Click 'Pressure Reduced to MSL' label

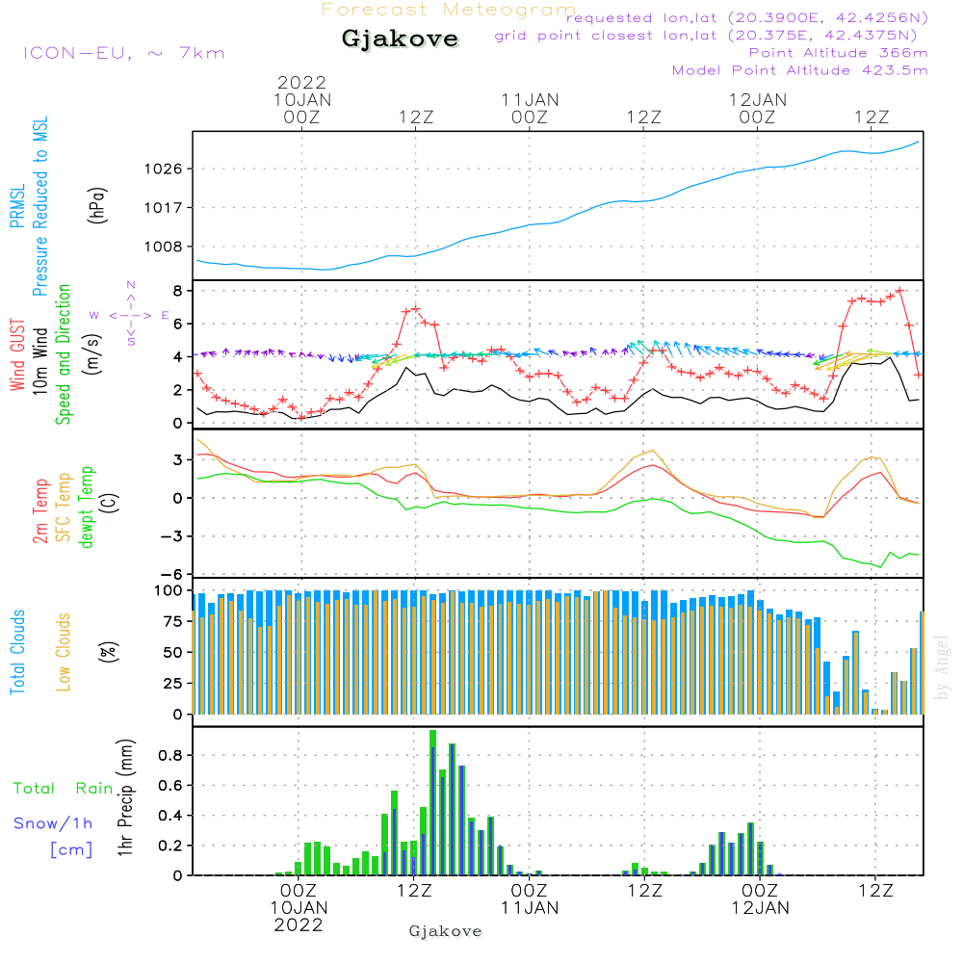click(x=39, y=206)
